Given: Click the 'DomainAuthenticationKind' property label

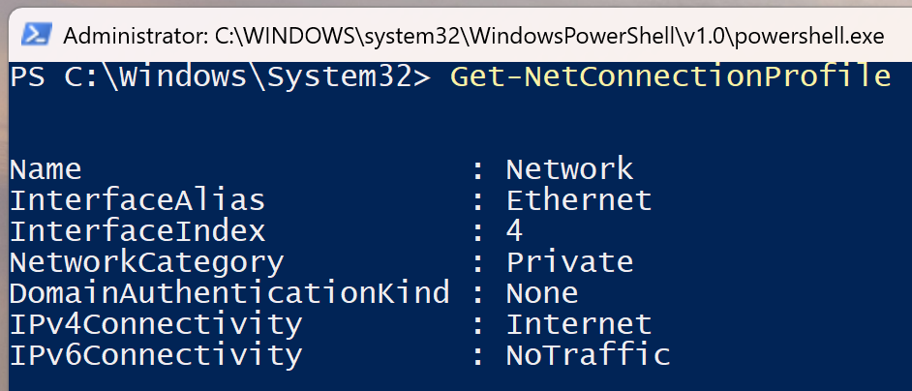Looking at the screenshot, I should [x=229, y=292].
